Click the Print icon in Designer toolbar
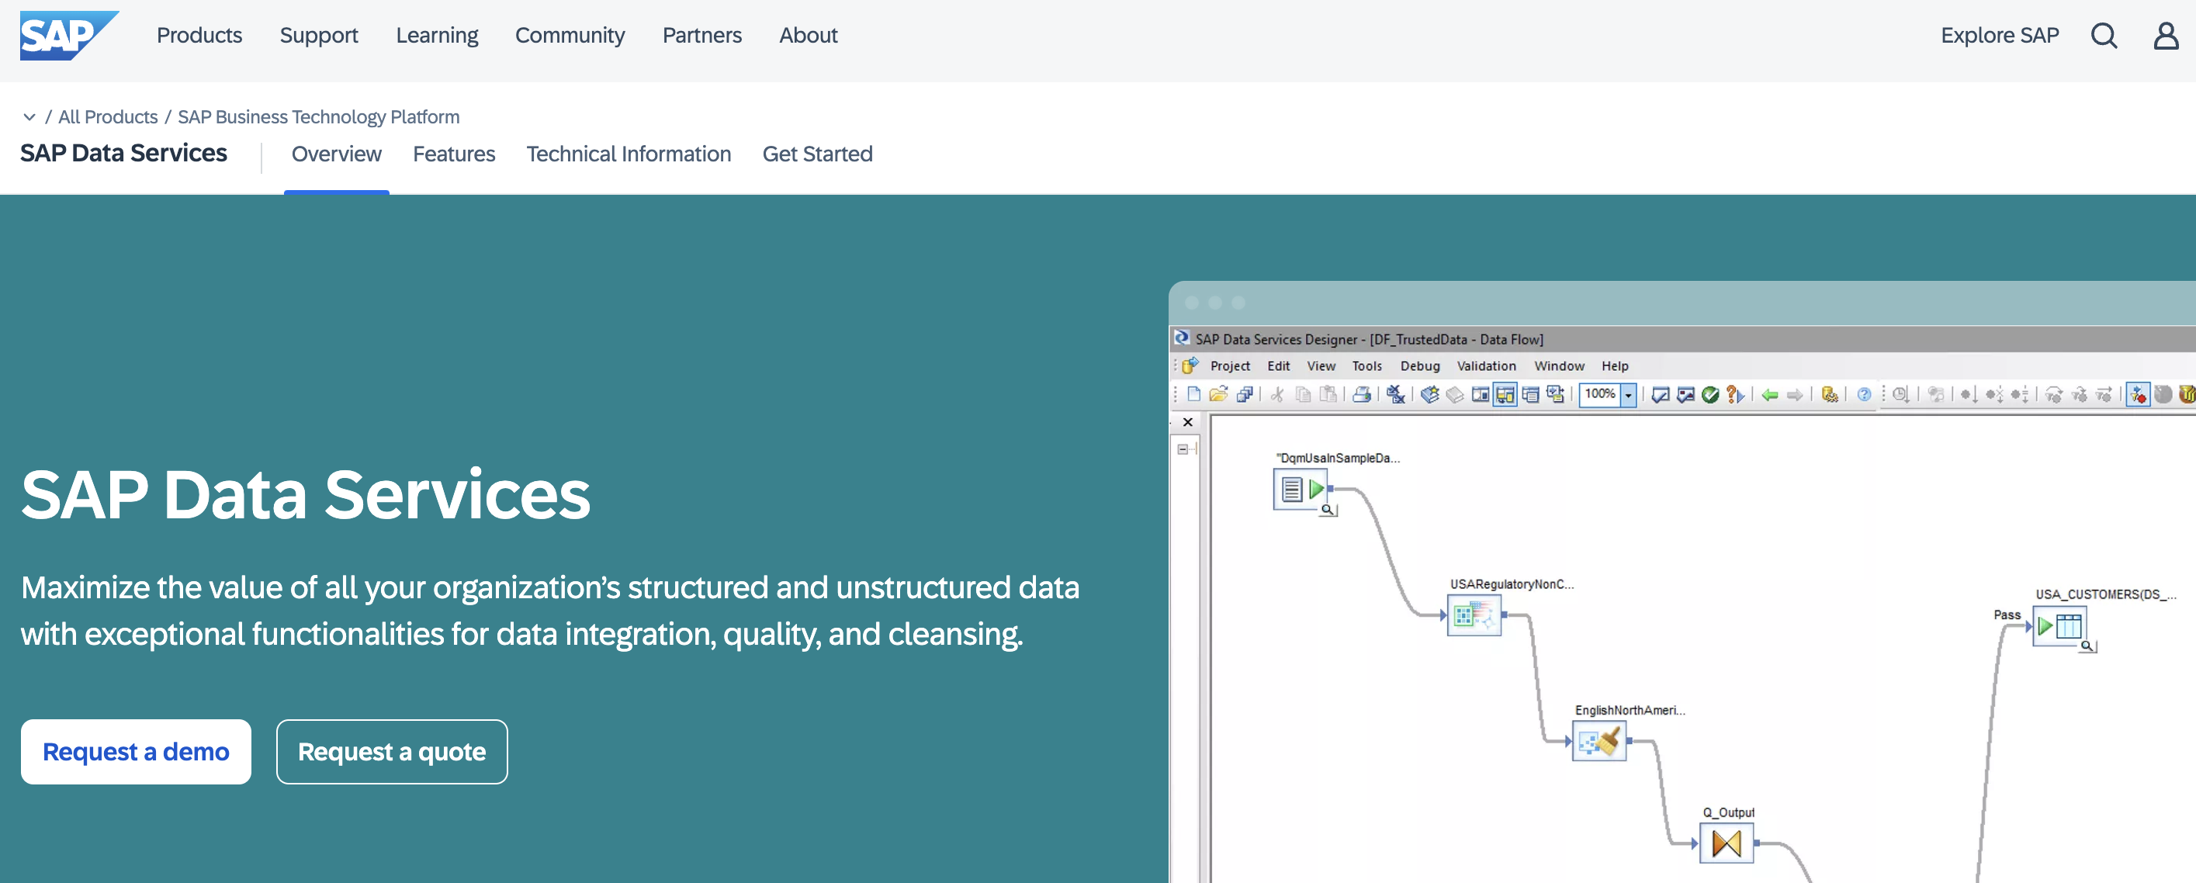Image resolution: width=2196 pixels, height=883 pixels. tap(1361, 395)
